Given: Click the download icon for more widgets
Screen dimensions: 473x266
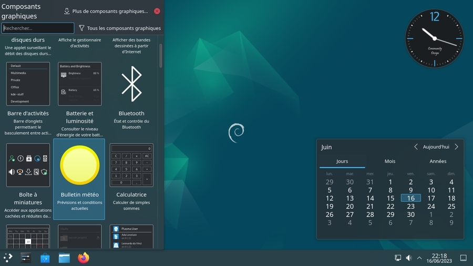Looking at the screenshot, I should [67, 11].
